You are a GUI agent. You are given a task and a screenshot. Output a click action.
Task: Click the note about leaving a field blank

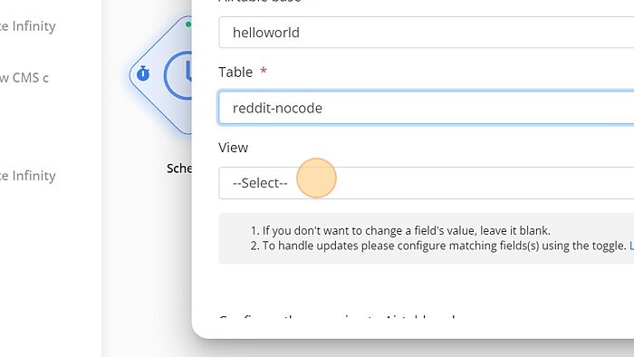pyautogui.click(x=400, y=230)
